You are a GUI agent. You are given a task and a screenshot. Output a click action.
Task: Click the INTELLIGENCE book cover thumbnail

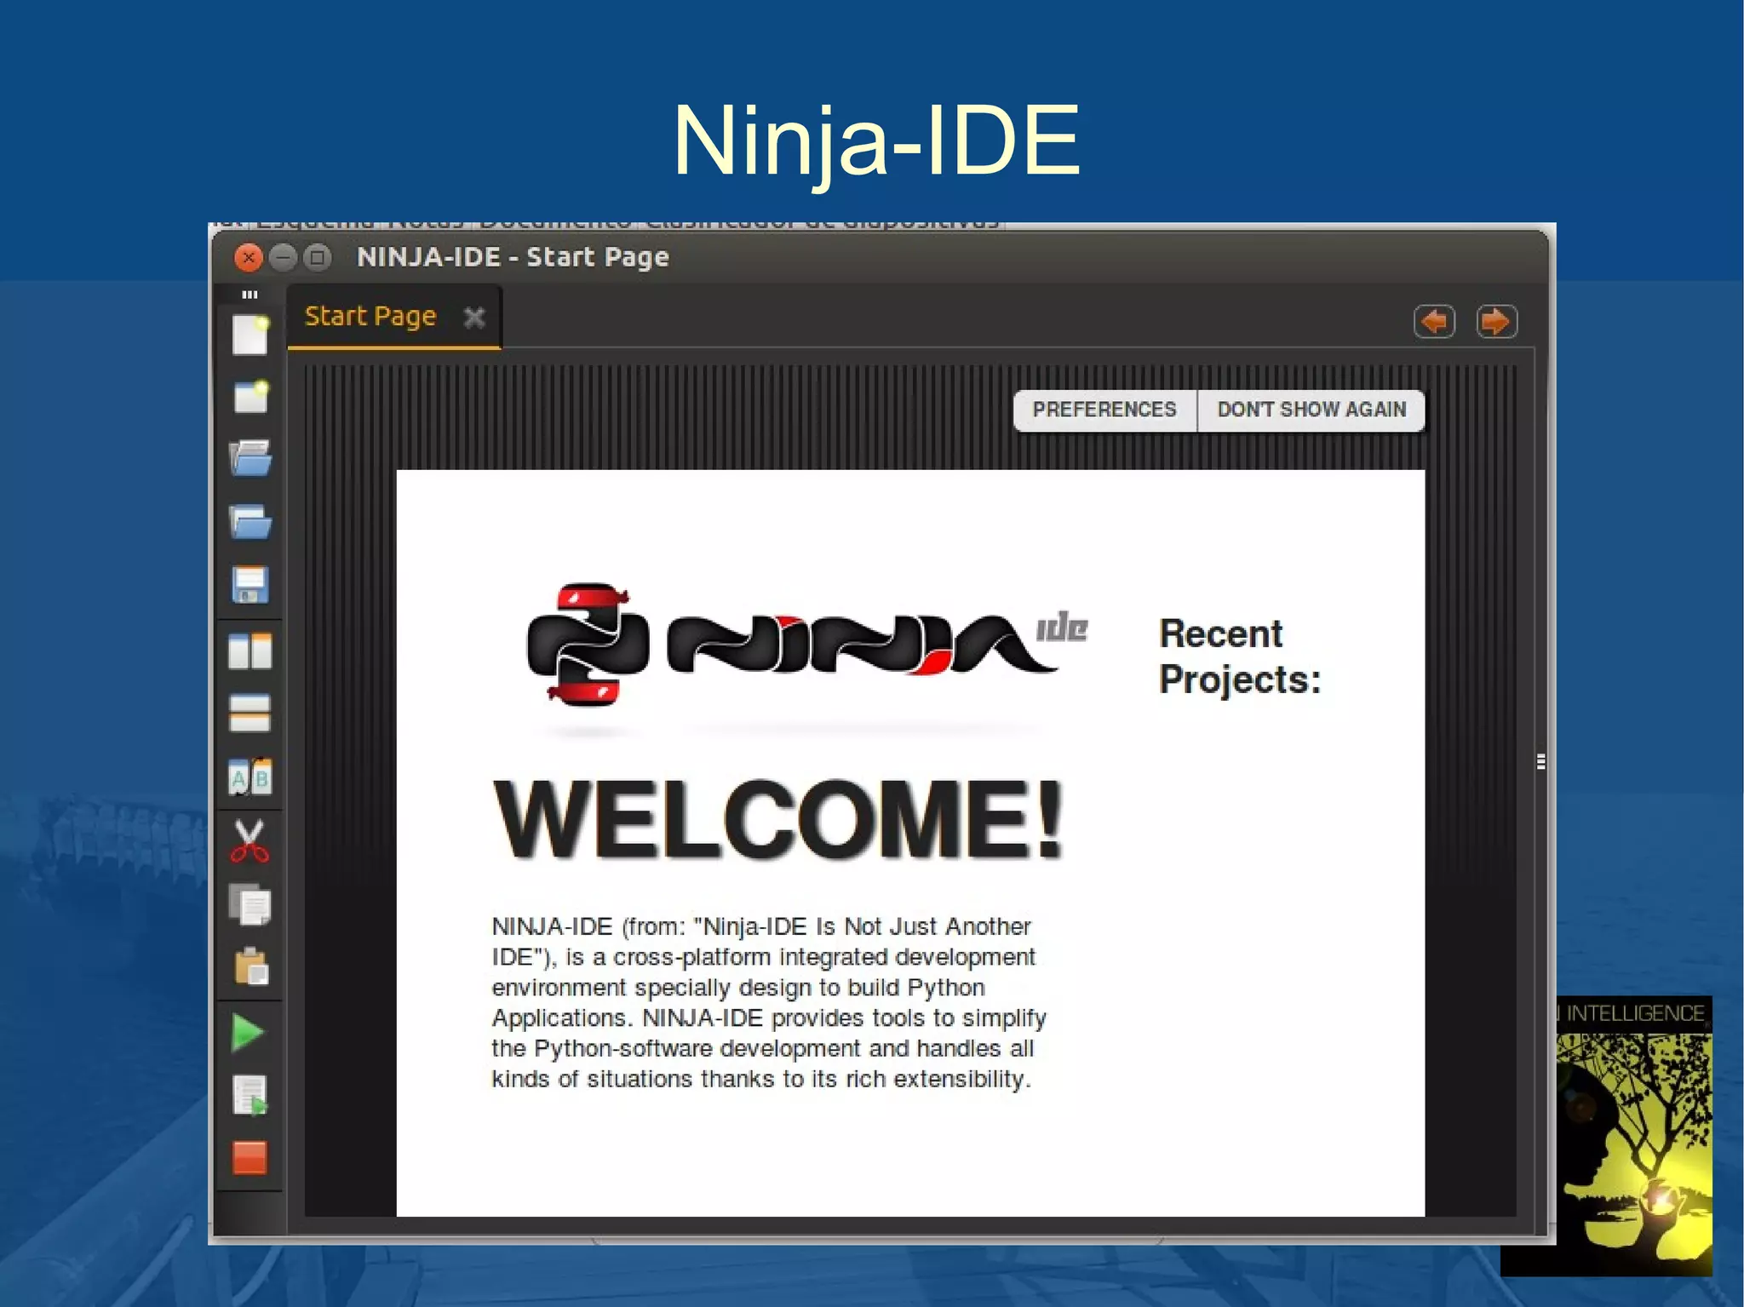[1633, 1136]
